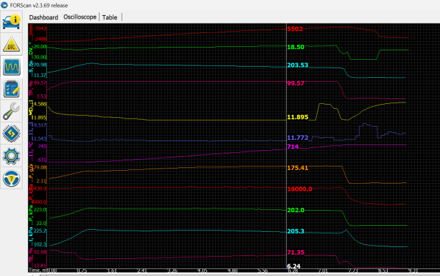The width and height of the screenshot is (440, 276).
Task: Open the tests checklist section
Action: tap(12, 89)
